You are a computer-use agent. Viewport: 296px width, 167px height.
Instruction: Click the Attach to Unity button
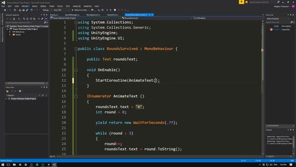click(80, 10)
